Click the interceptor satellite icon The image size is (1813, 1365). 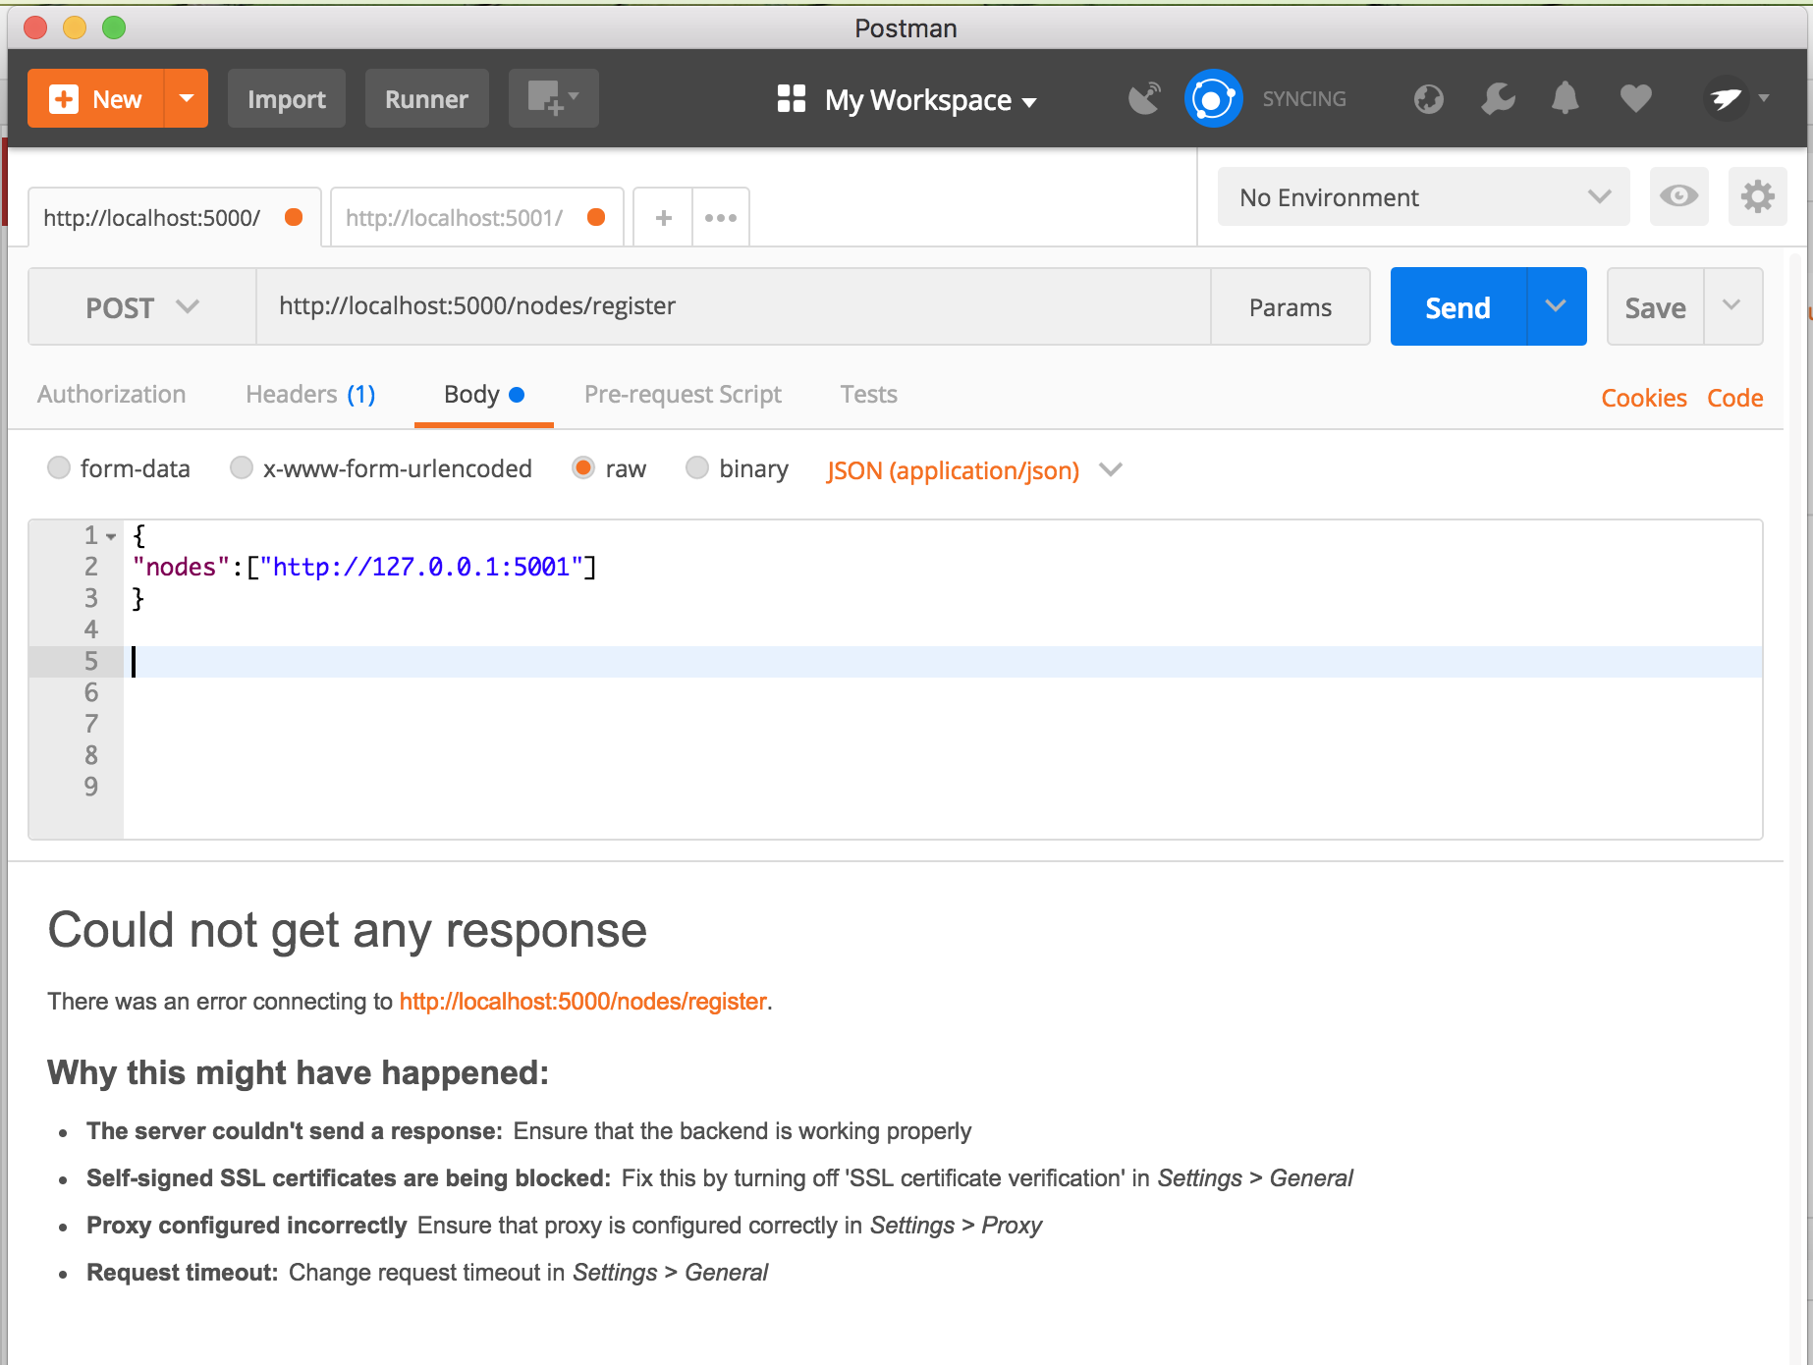1144,99
